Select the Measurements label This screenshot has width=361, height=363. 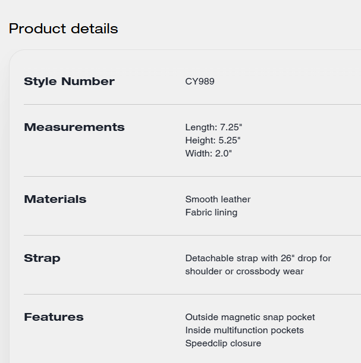pyautogui.click(x=74, y=127)
